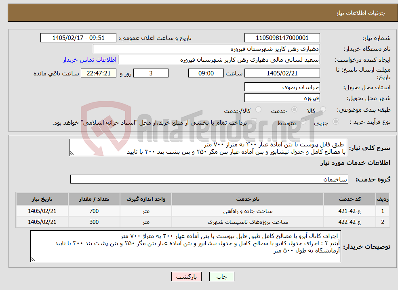
Task: Click the متر unit cell in row 2
Action: [x=146, y=222]
